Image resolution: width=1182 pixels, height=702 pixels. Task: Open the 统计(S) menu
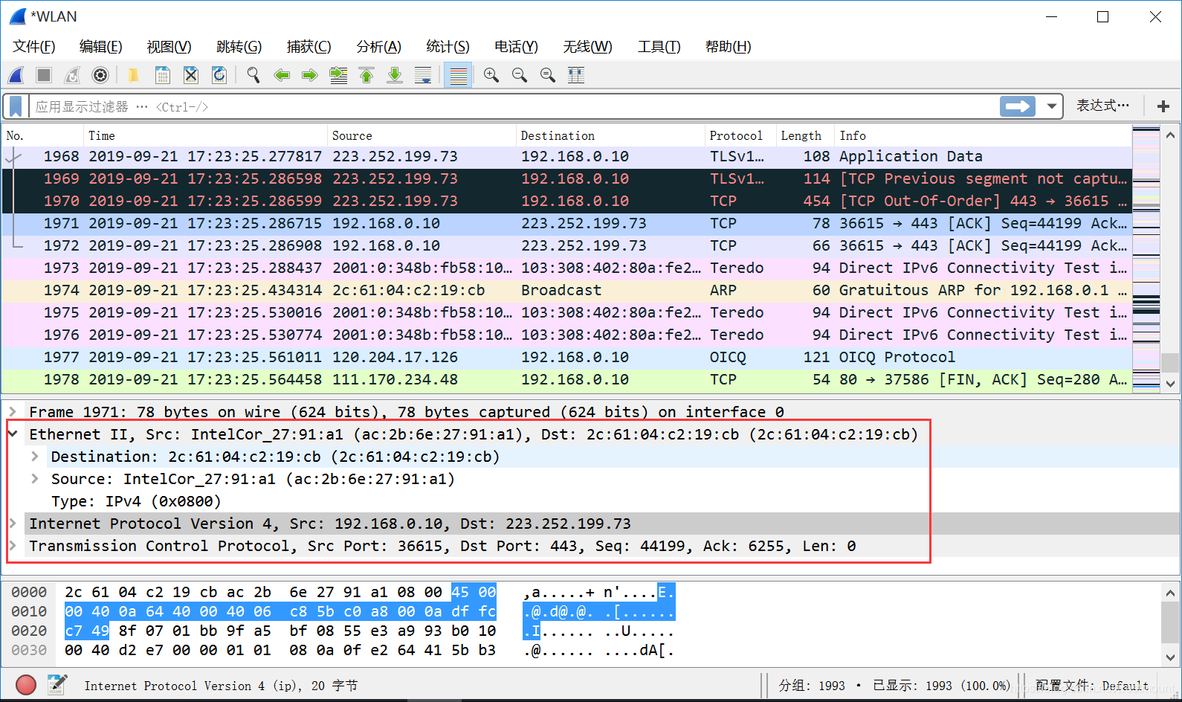coord(448,47)
